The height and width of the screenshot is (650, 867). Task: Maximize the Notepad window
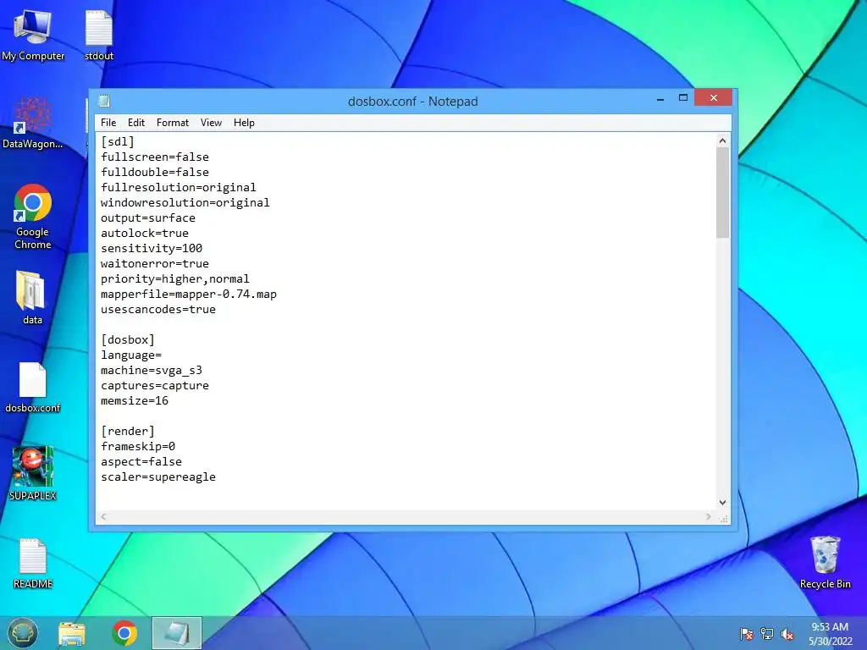click(x=683, y=98)
